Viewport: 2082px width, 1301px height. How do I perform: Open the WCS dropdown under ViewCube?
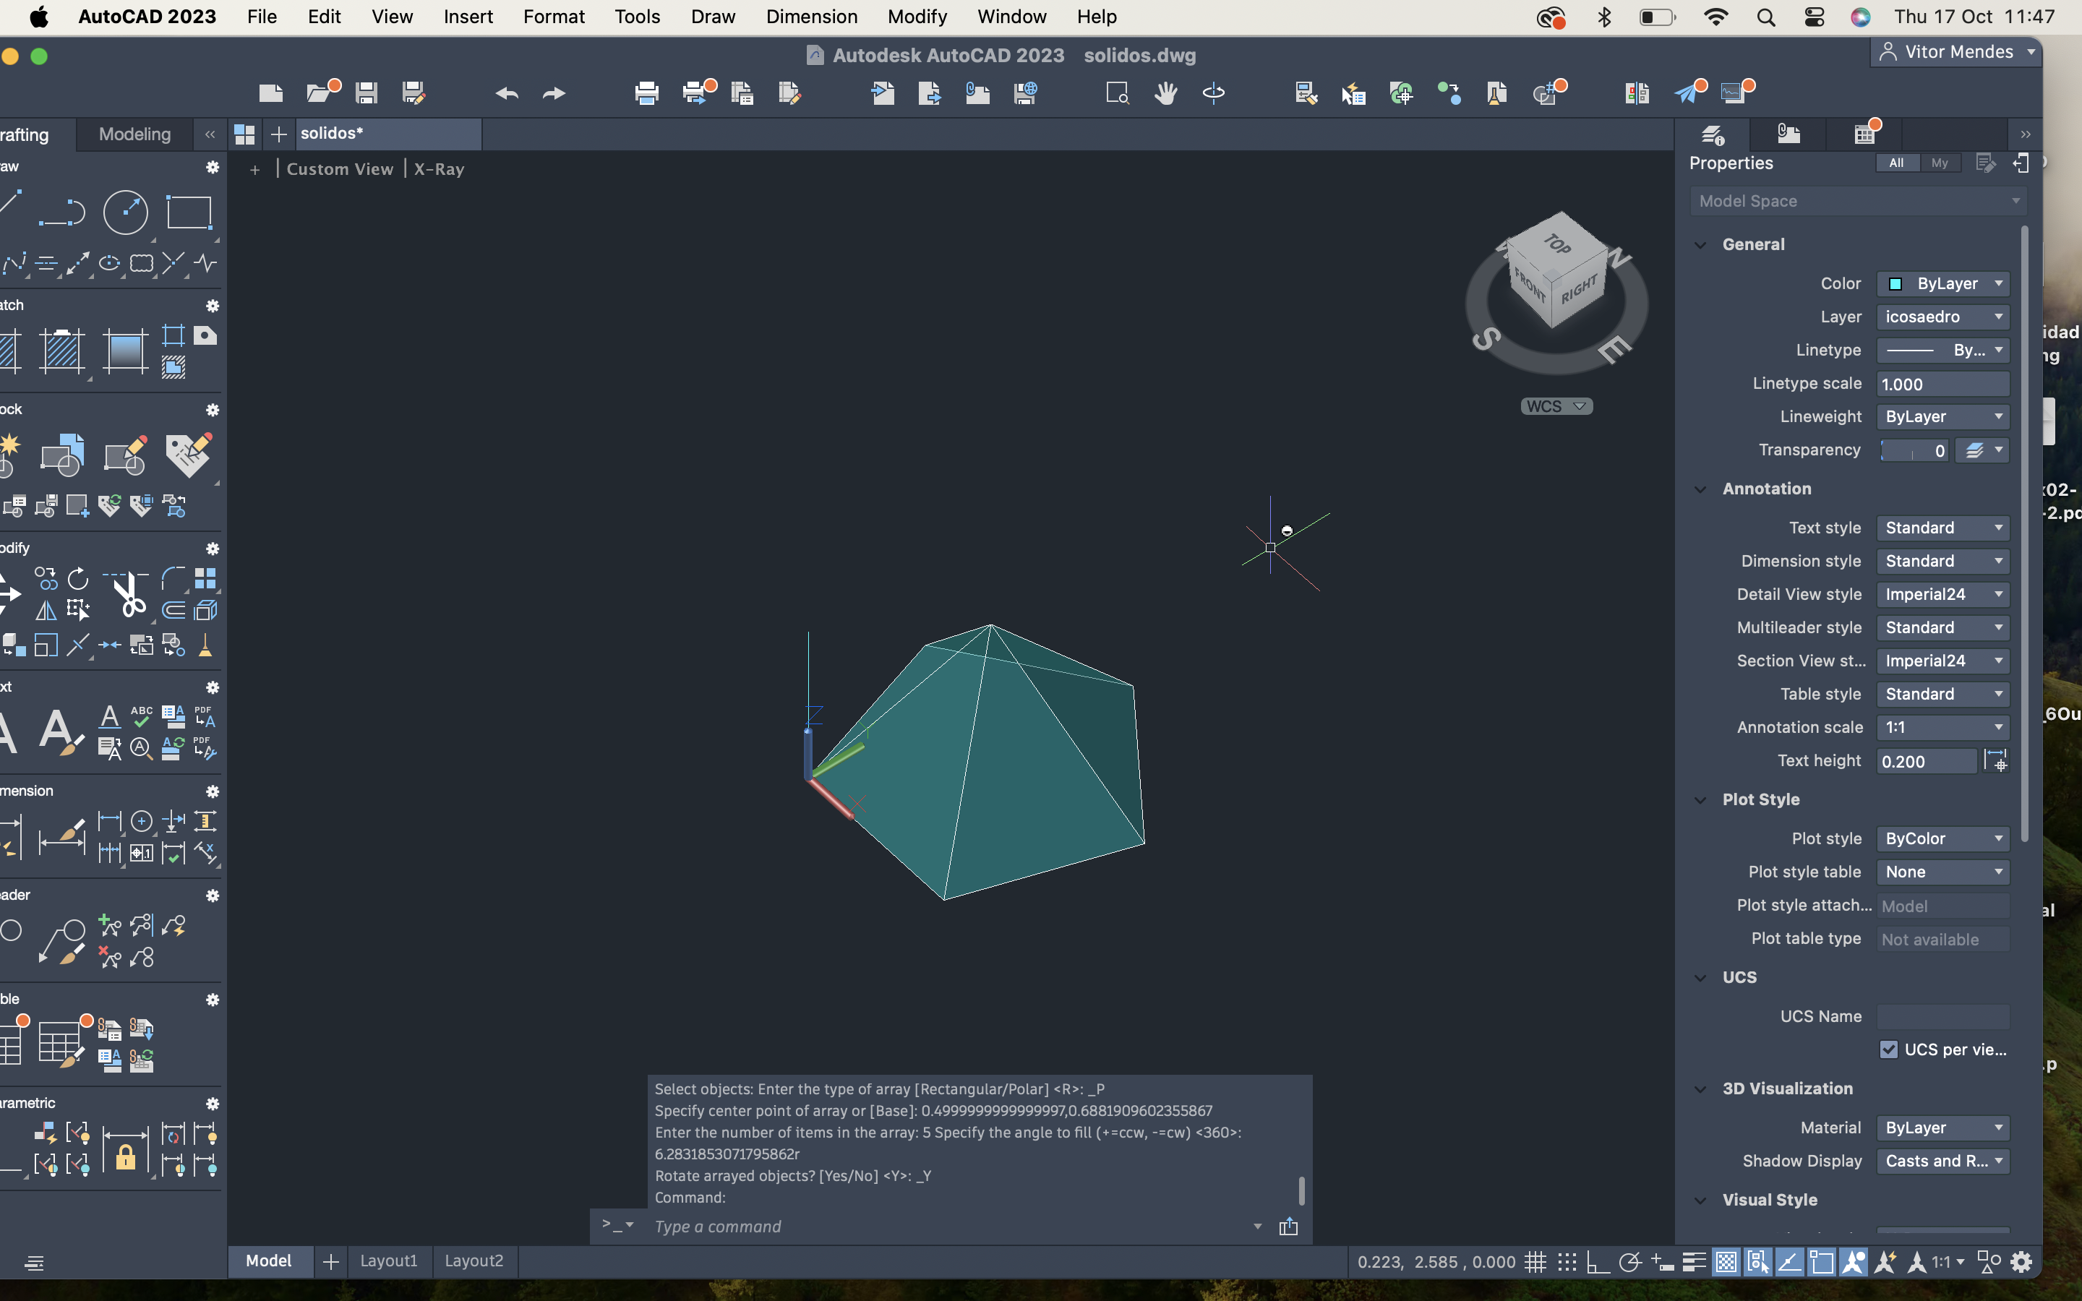coord(1556,406)
